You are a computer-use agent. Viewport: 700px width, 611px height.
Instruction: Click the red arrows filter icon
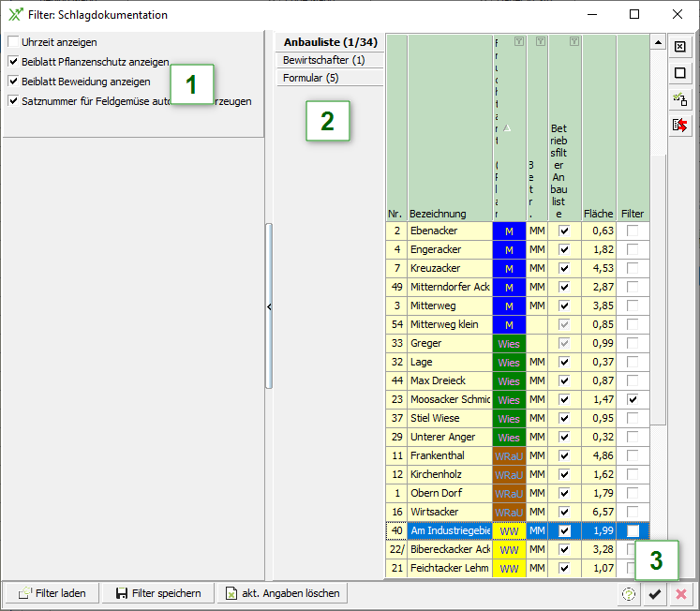point(680,126)
